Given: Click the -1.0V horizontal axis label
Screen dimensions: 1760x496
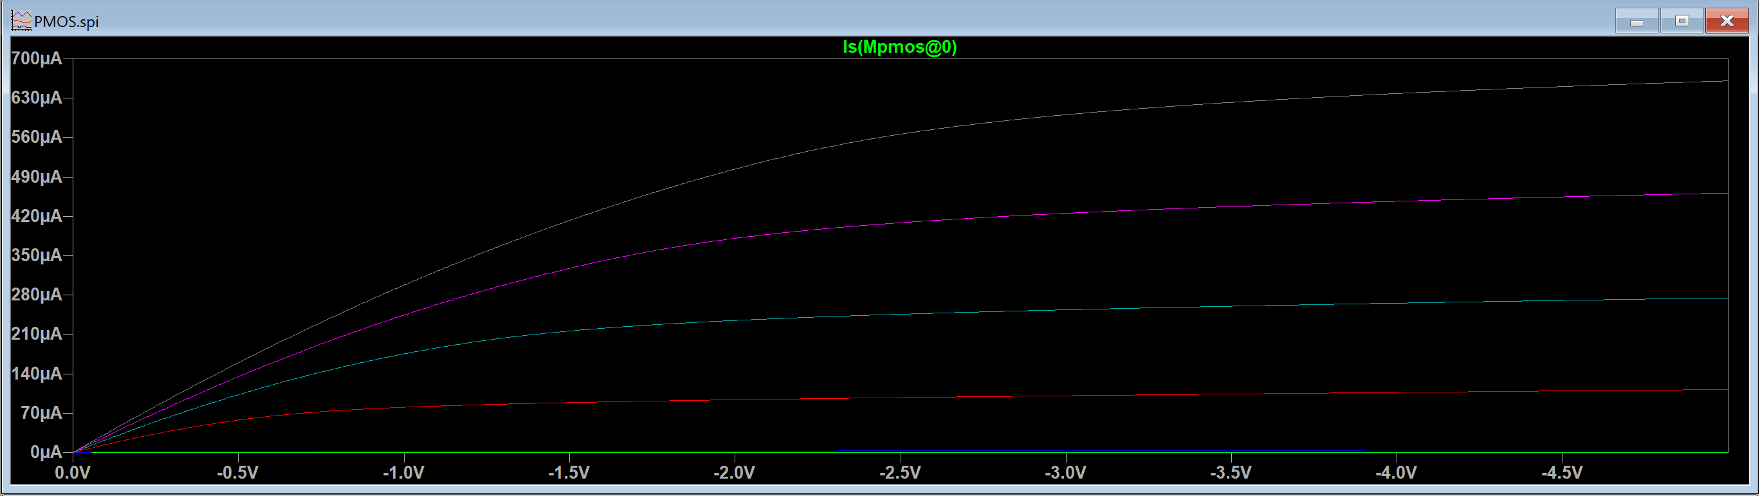Looking at the screenshot, I should click(403, 473).
